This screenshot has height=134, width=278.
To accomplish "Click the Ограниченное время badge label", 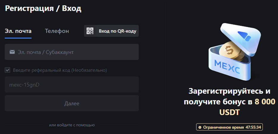I will pyautogui.click(x=224, y=127).
